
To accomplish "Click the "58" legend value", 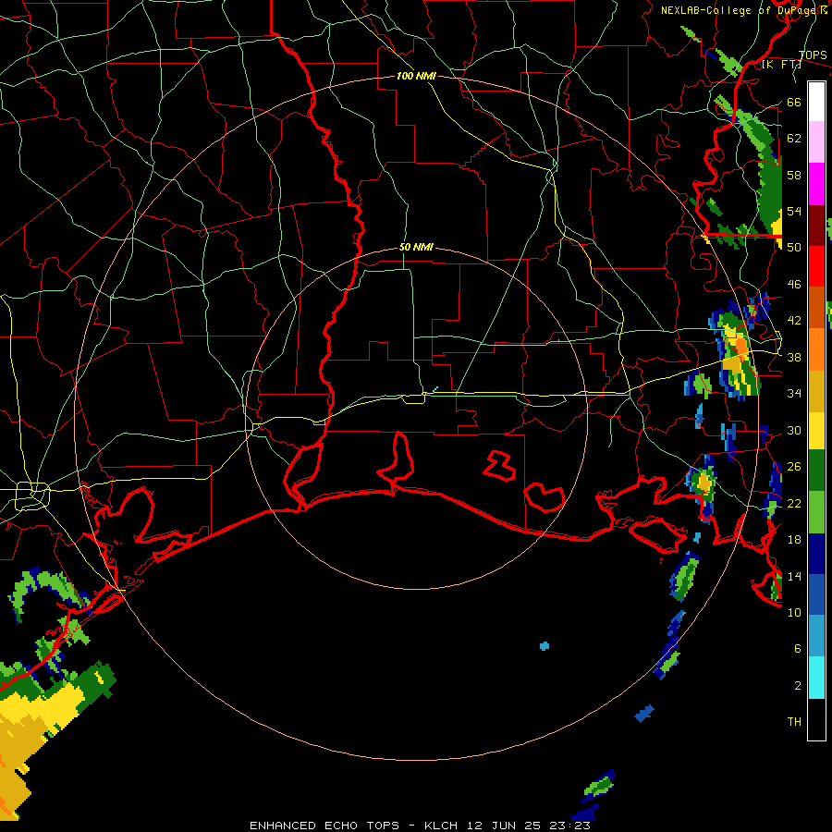I will pyautogui.click(x=794, y=175).
